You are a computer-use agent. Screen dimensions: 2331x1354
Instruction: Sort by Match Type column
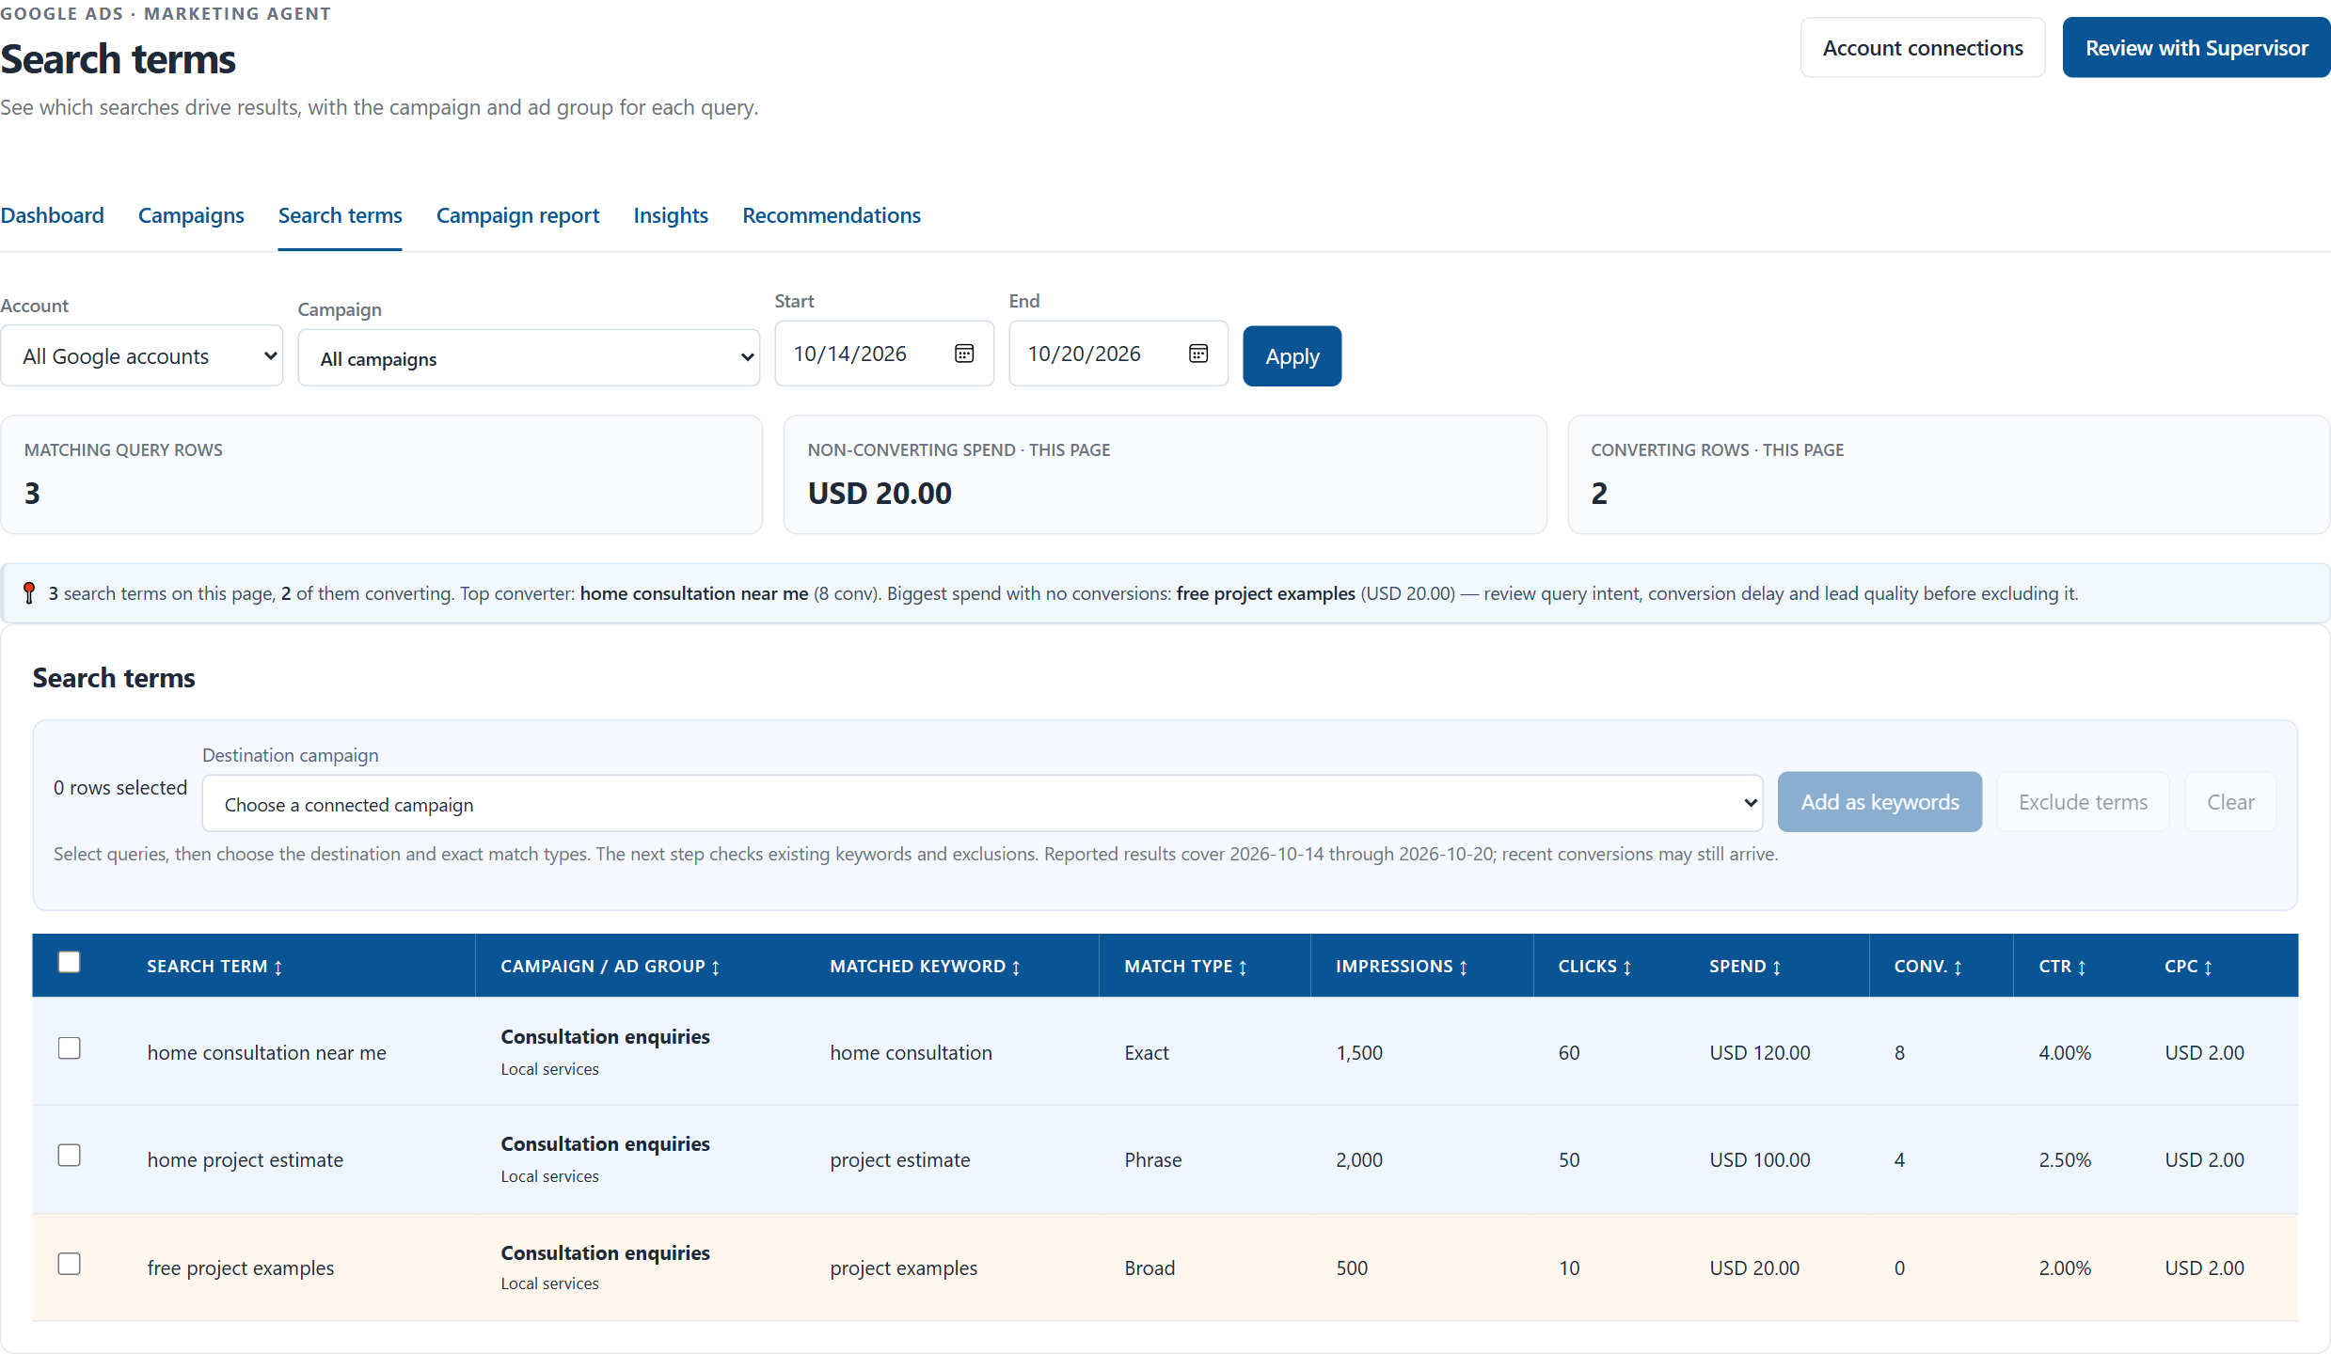click(x=1185, y=967)
